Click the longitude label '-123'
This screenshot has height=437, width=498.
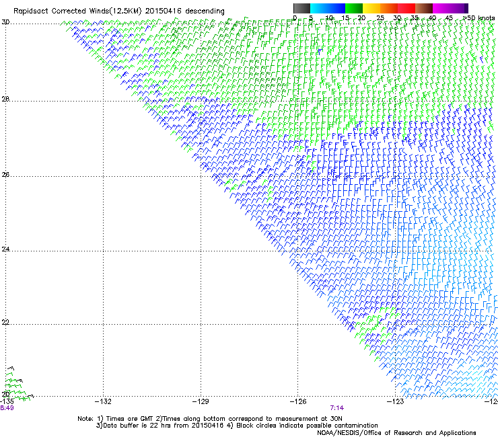pyautogui.click(x=396, y=402)
